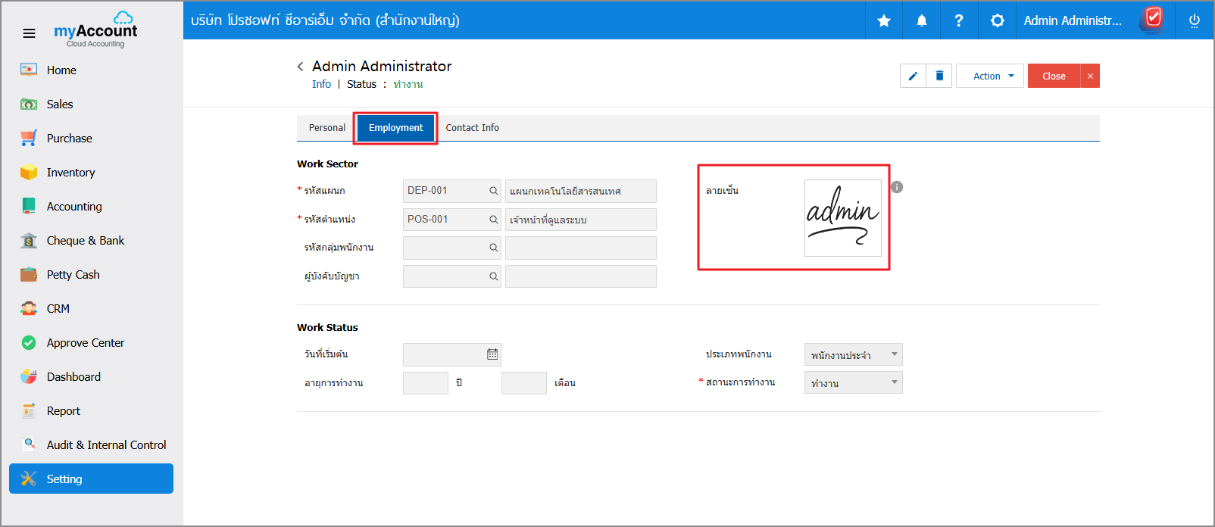Open favorites star icon in header
1215x527 pixels.
coord(884,20)
